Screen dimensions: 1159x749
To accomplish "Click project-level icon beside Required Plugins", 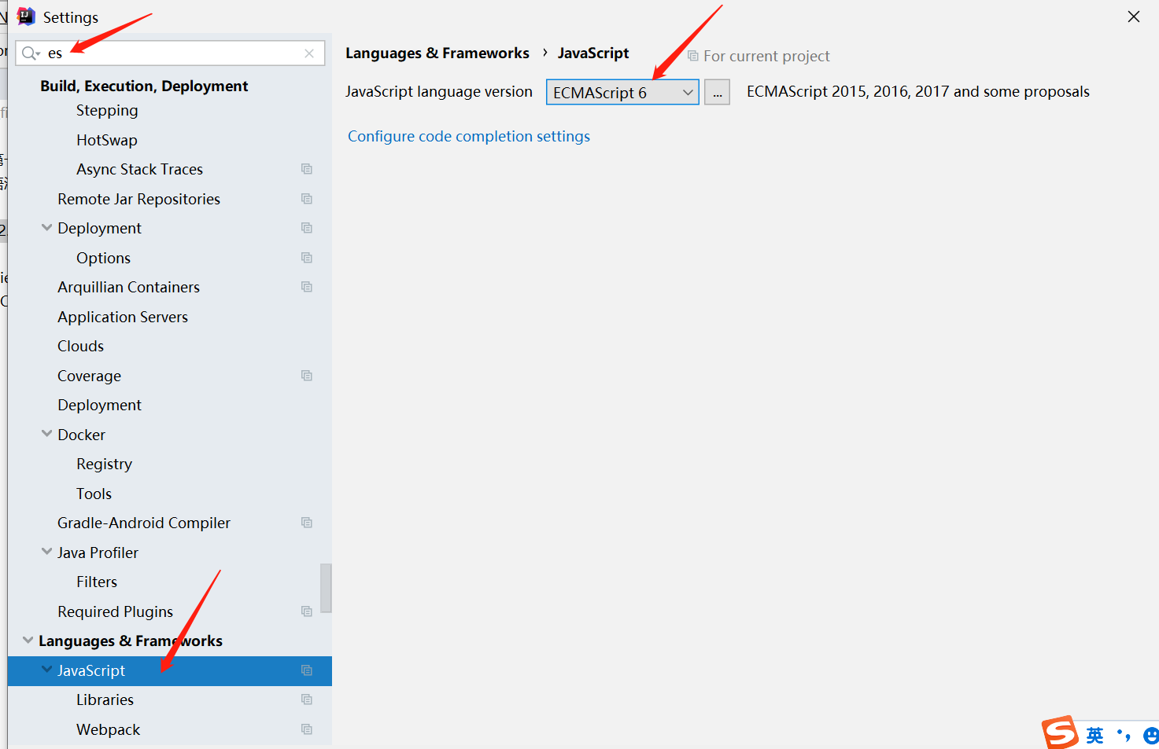I will (307, 611).
